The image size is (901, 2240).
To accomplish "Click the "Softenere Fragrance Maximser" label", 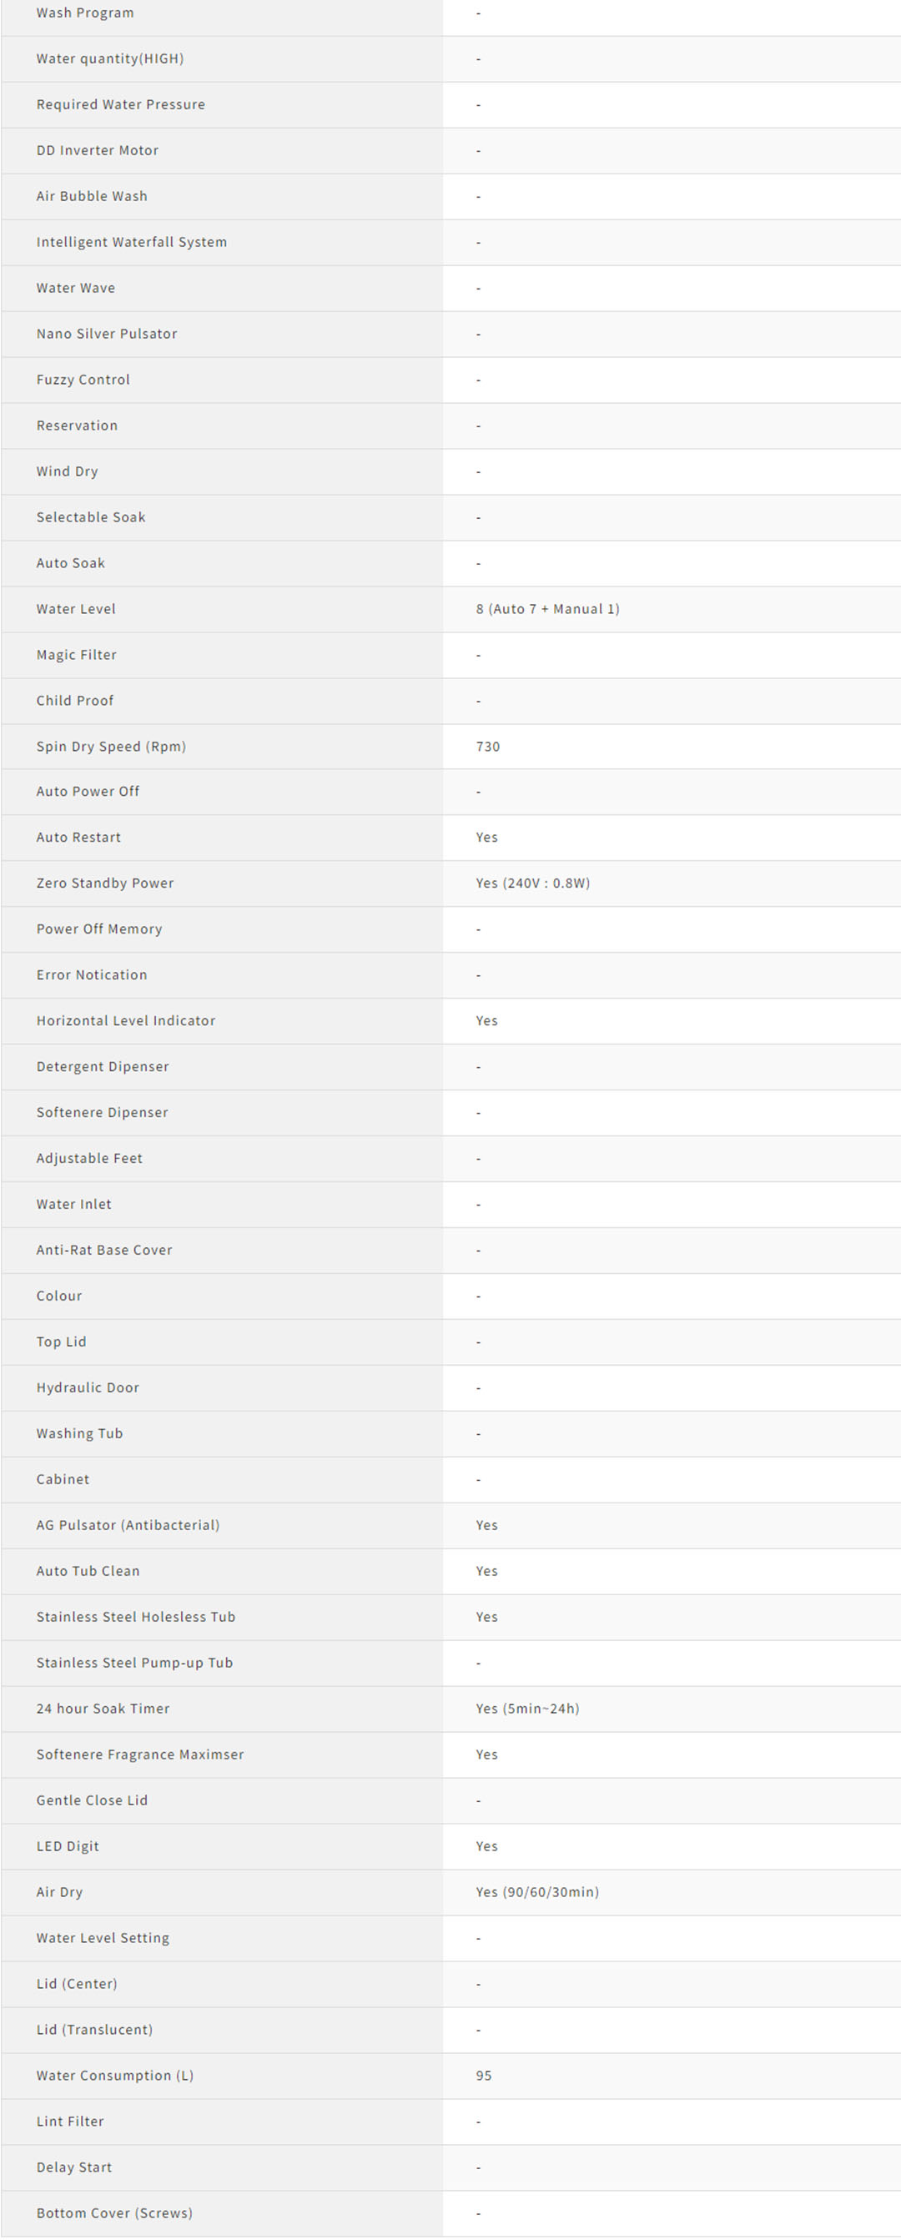I will pyautogui.click(x=140, y=1754).
